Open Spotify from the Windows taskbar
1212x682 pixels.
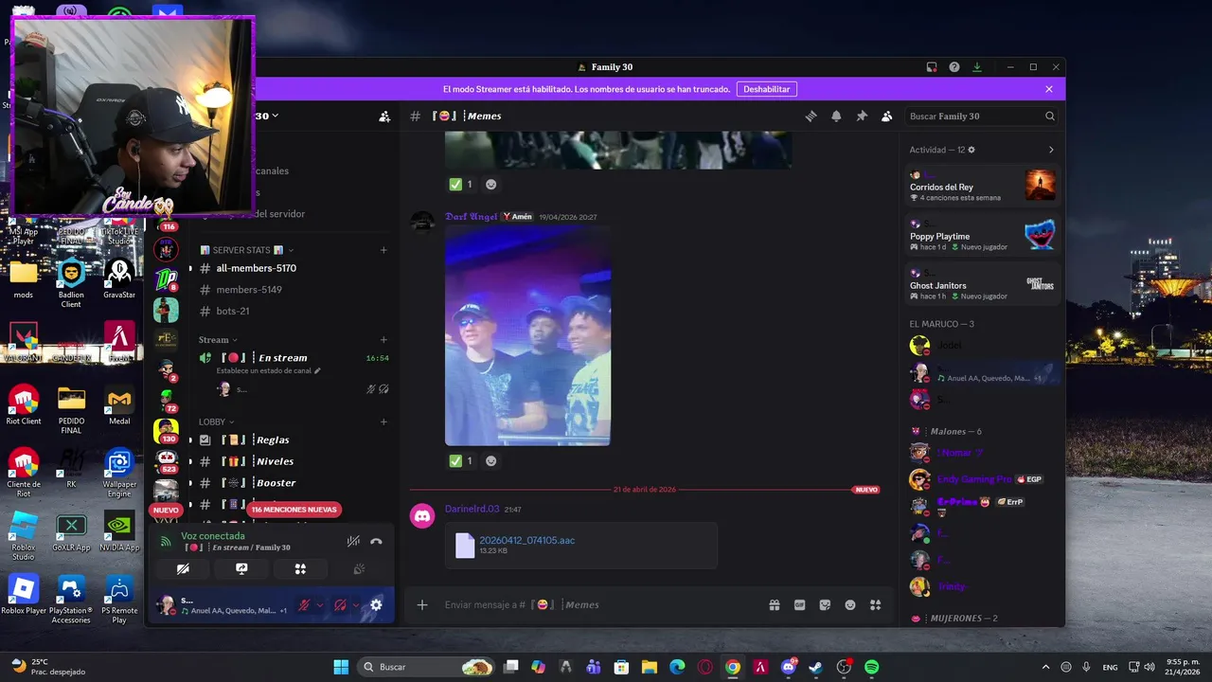pyautogui.click(x=871, y=667)
